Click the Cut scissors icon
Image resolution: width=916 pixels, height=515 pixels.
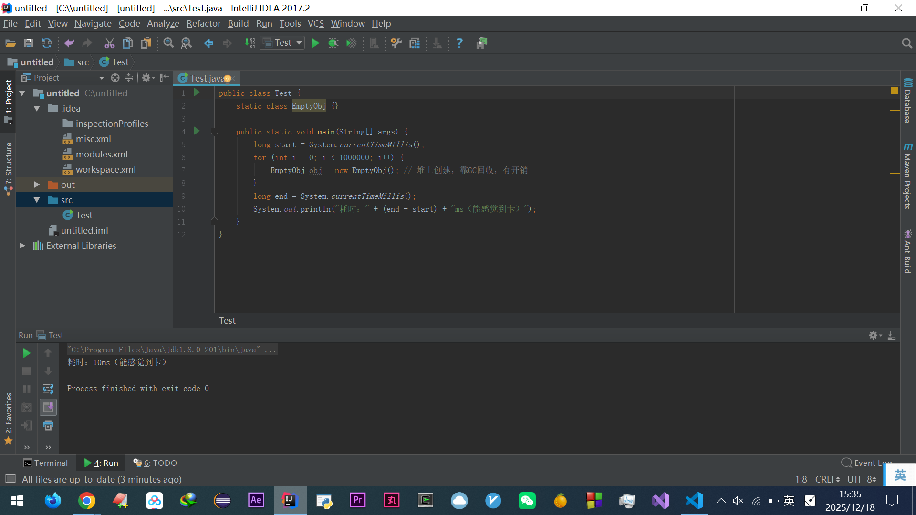click(x=109, y=43)
